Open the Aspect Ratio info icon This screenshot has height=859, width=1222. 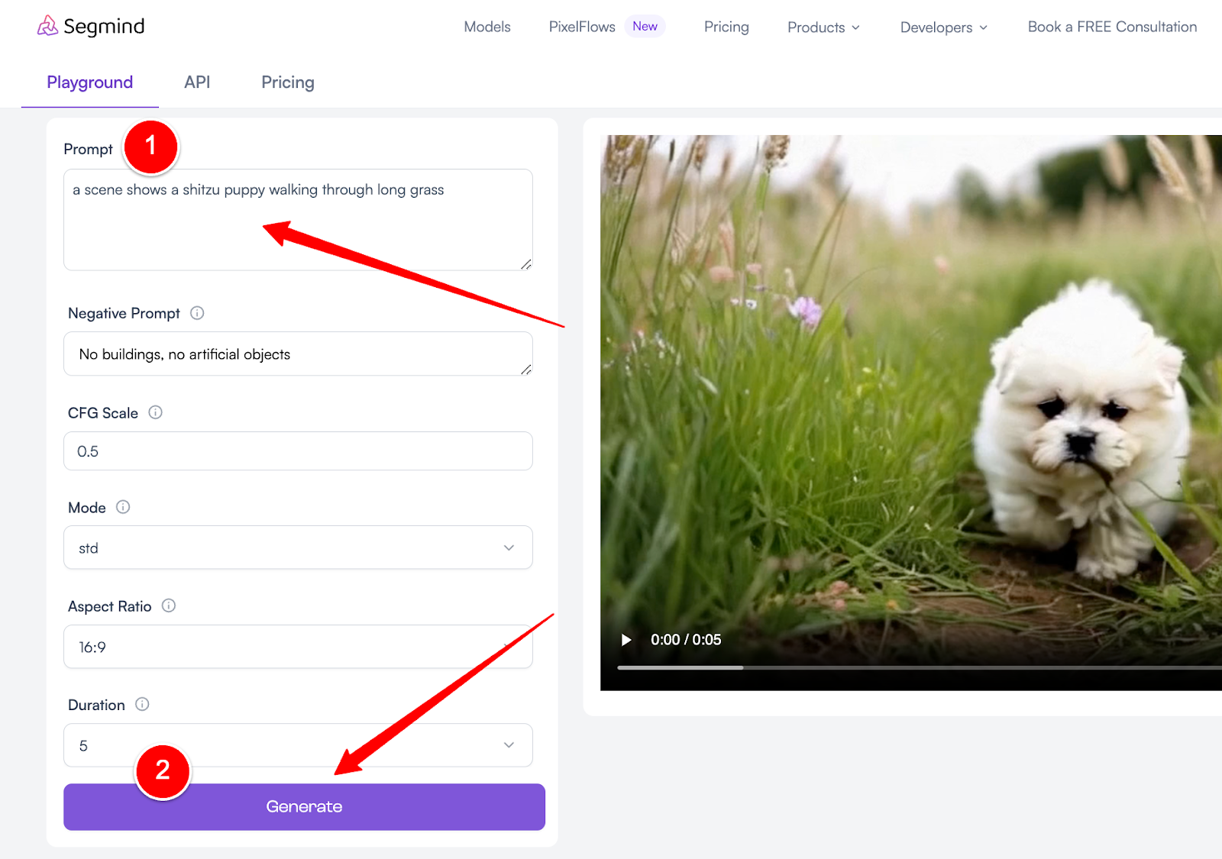(x=169, y=605)
